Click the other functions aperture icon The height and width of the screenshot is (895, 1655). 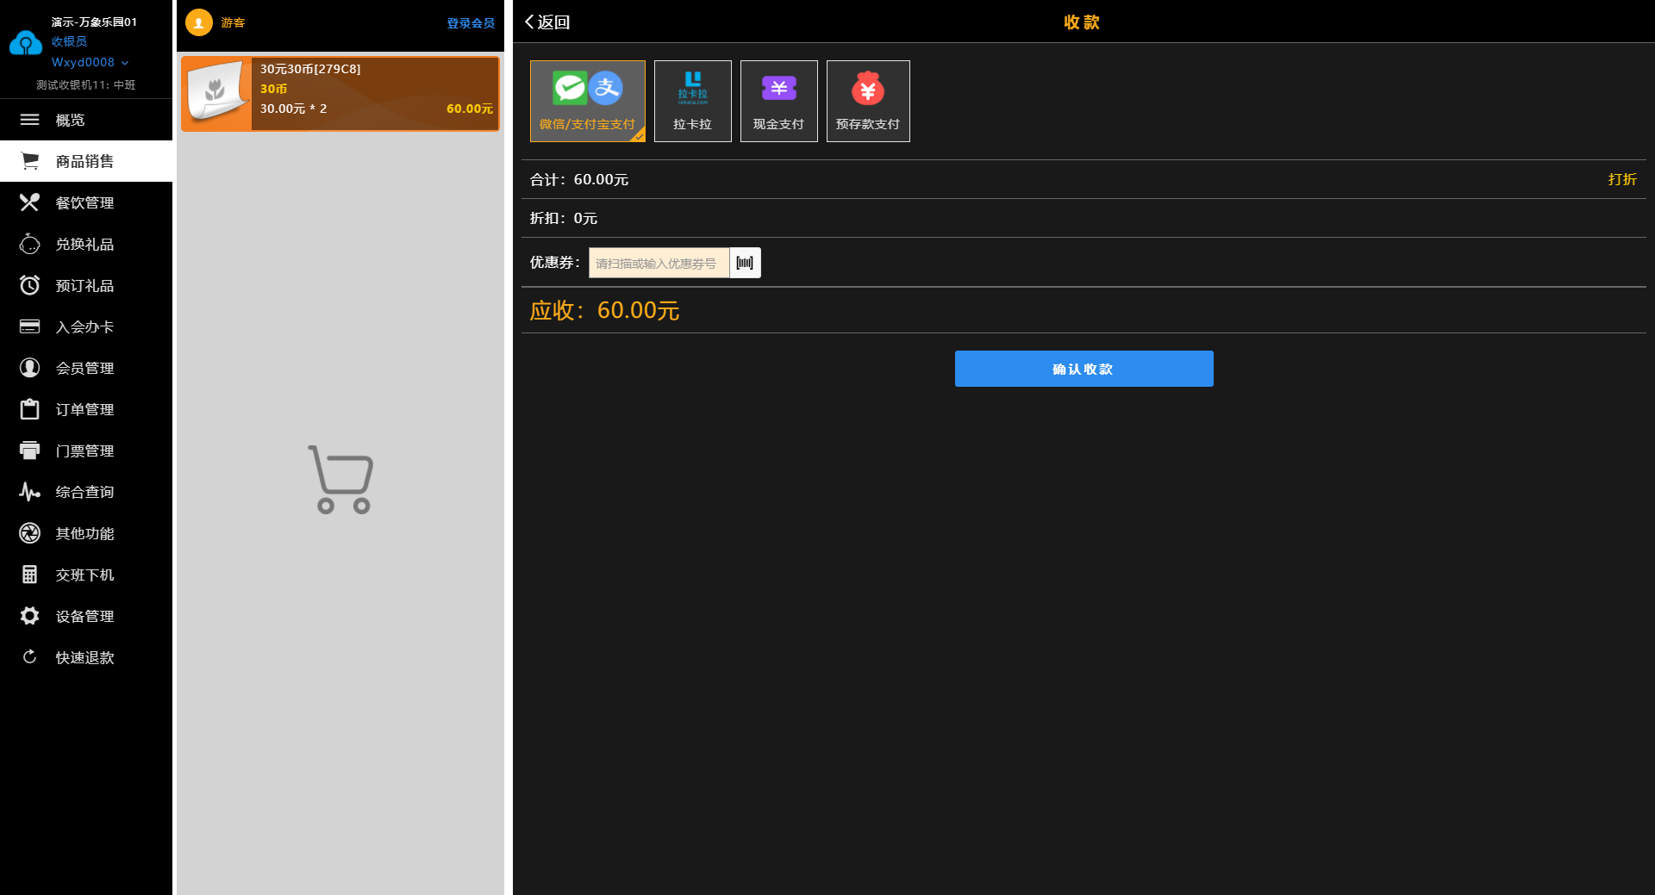(29, 533)
